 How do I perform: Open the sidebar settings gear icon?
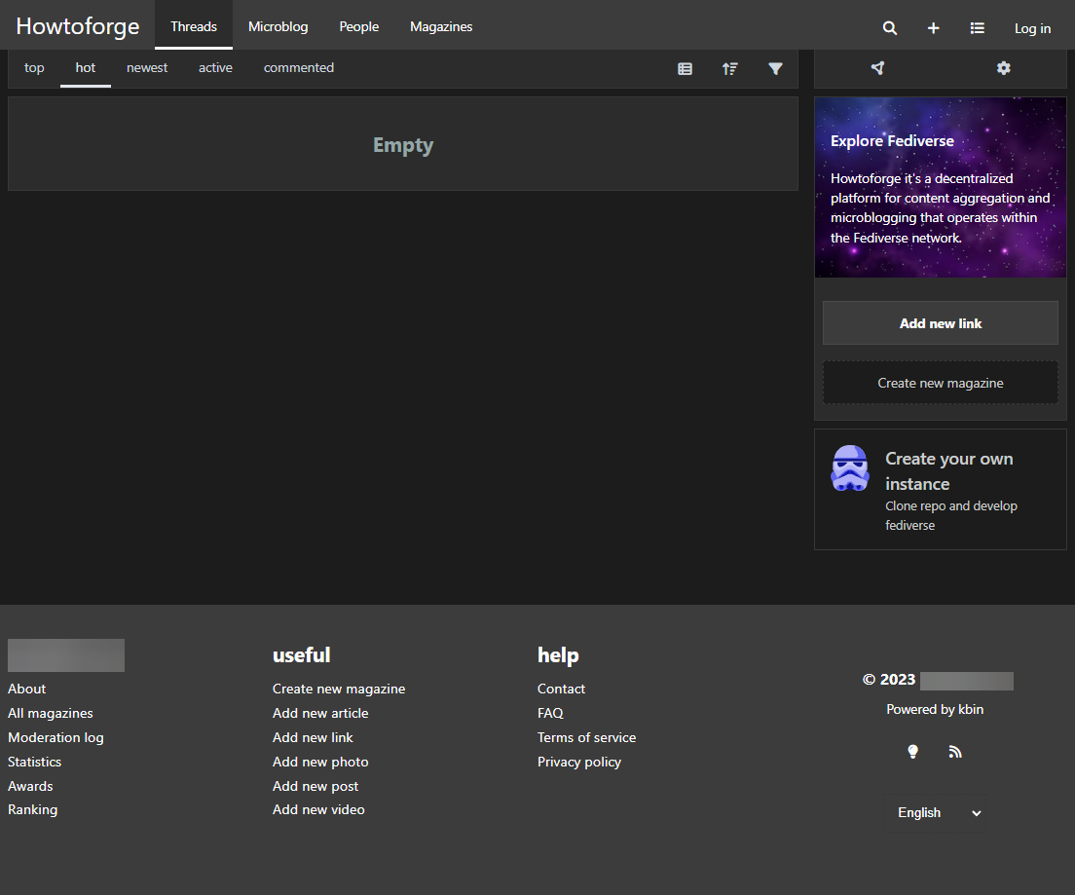point(1003,68)
